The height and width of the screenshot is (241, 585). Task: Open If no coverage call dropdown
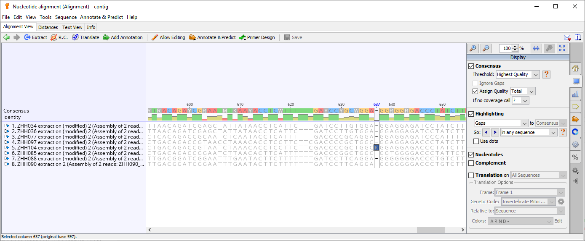click(x=520, y=100)
